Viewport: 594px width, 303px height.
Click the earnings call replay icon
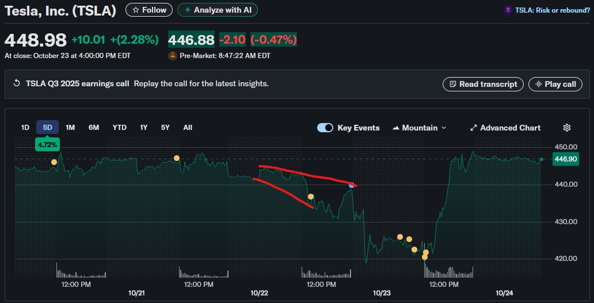click(x=17, y=84)
